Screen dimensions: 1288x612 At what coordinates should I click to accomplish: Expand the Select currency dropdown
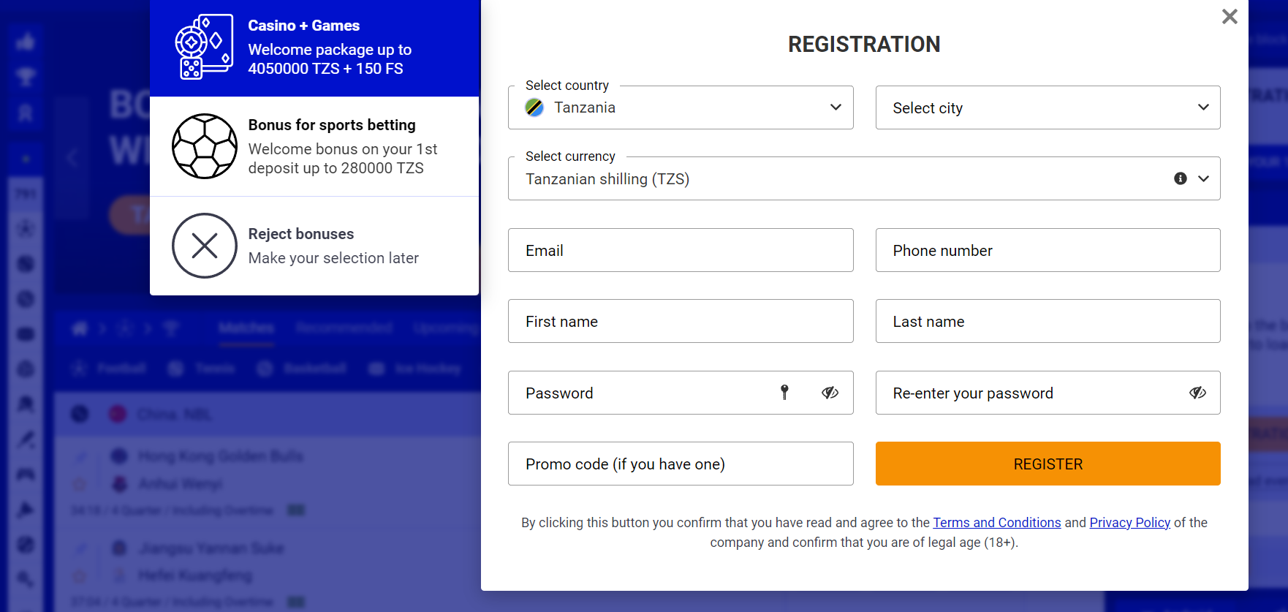1202,178
